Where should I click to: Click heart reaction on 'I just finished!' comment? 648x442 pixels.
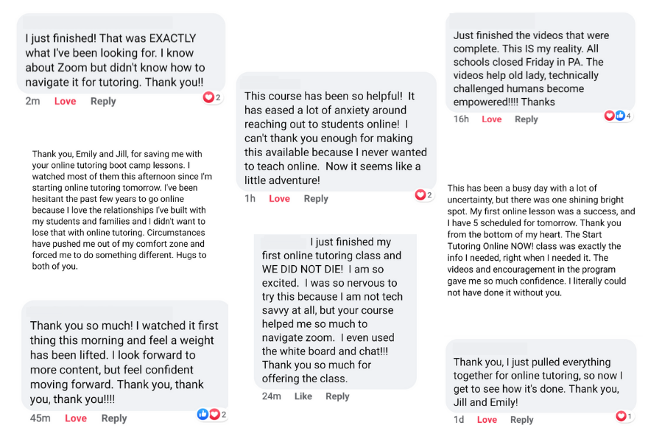[x=208, y=97]
